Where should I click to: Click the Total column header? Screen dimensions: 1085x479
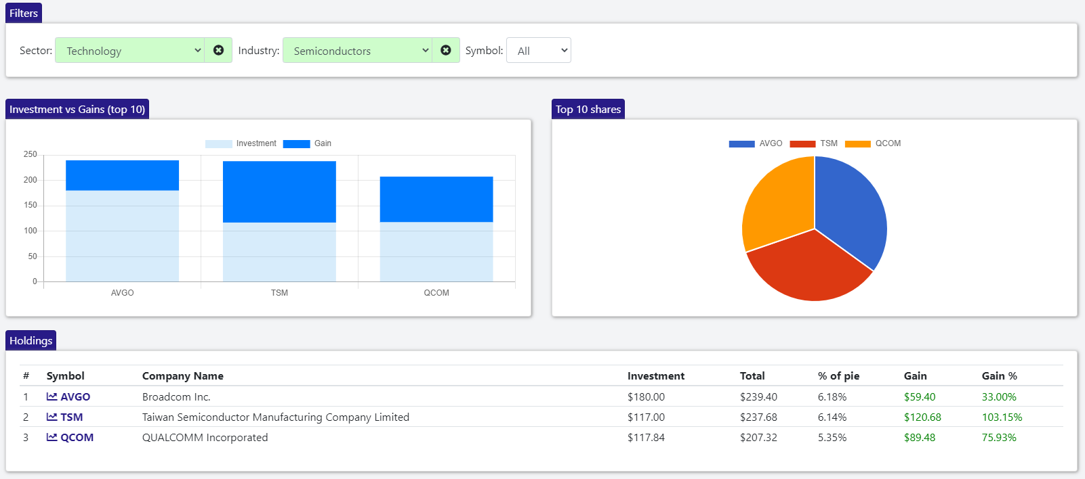(x=752, y=376)
